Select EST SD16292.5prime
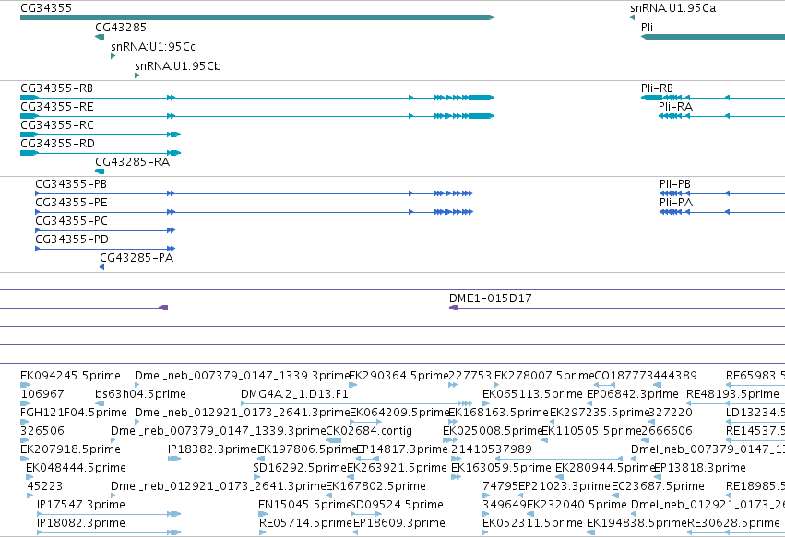This screenshot has width=785, height=537. coord(300,468)
